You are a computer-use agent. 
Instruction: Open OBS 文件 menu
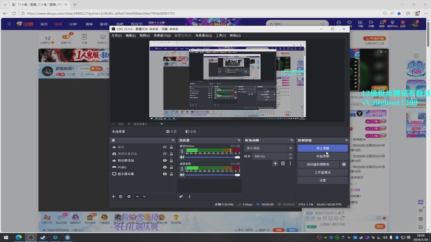pos(116,35)
